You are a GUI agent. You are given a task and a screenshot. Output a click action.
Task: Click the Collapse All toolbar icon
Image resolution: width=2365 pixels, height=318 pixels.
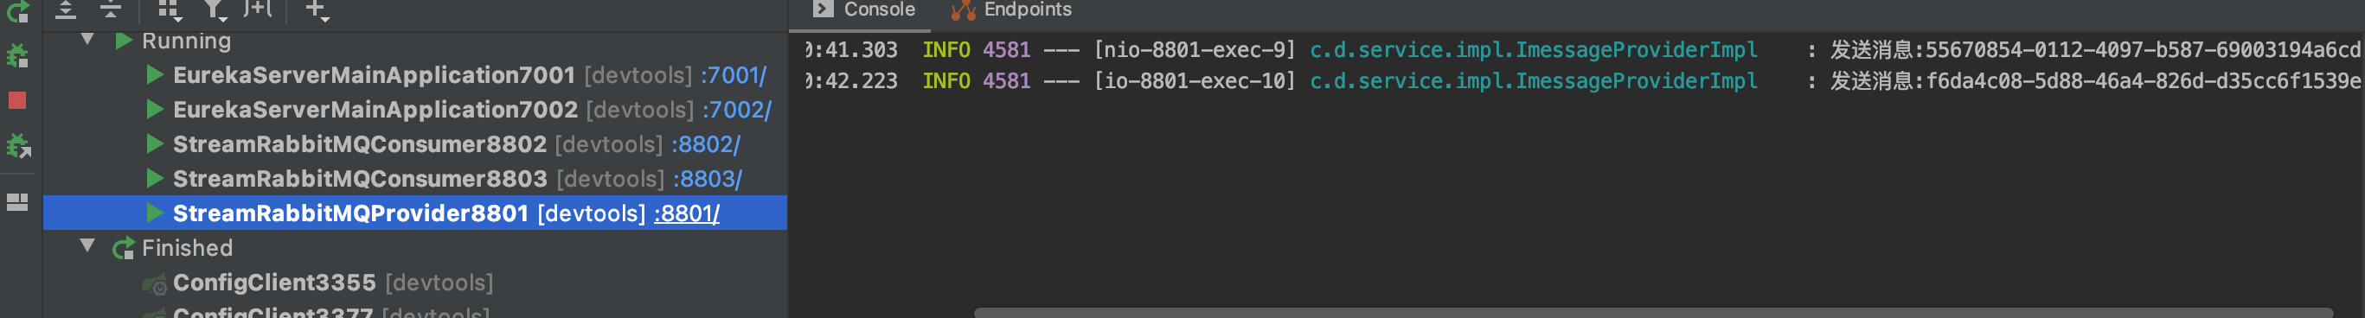(x=110, y=10)
